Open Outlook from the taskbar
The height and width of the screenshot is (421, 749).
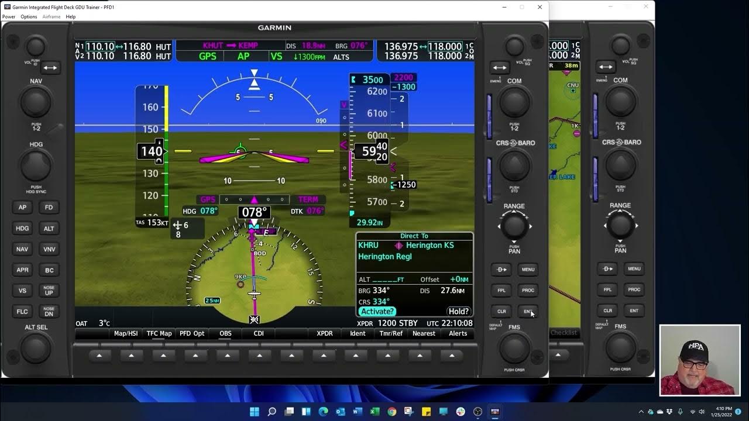(x=341, y=412)
